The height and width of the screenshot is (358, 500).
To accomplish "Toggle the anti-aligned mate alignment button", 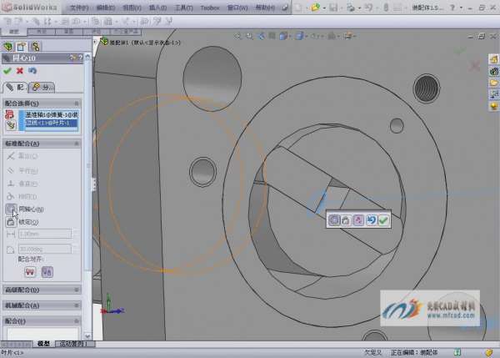I will click(47, 271).
